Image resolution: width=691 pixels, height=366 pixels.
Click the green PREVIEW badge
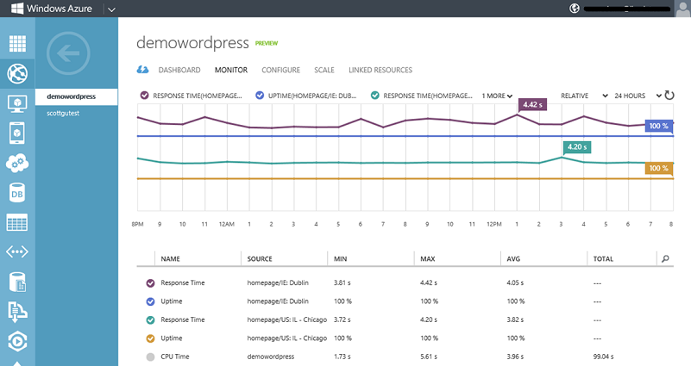[x=267, y=43]
